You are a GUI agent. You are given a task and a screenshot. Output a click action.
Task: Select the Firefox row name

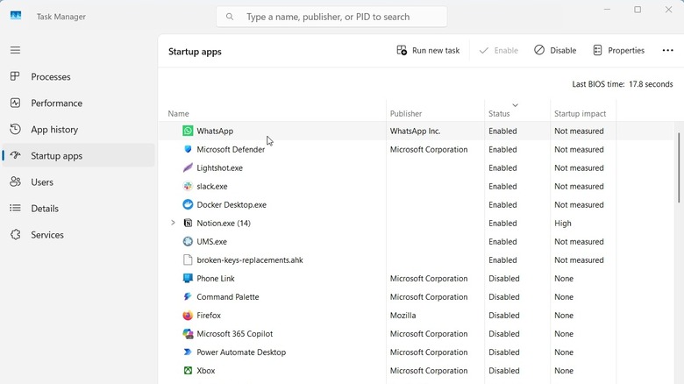(x=209, y=315)
